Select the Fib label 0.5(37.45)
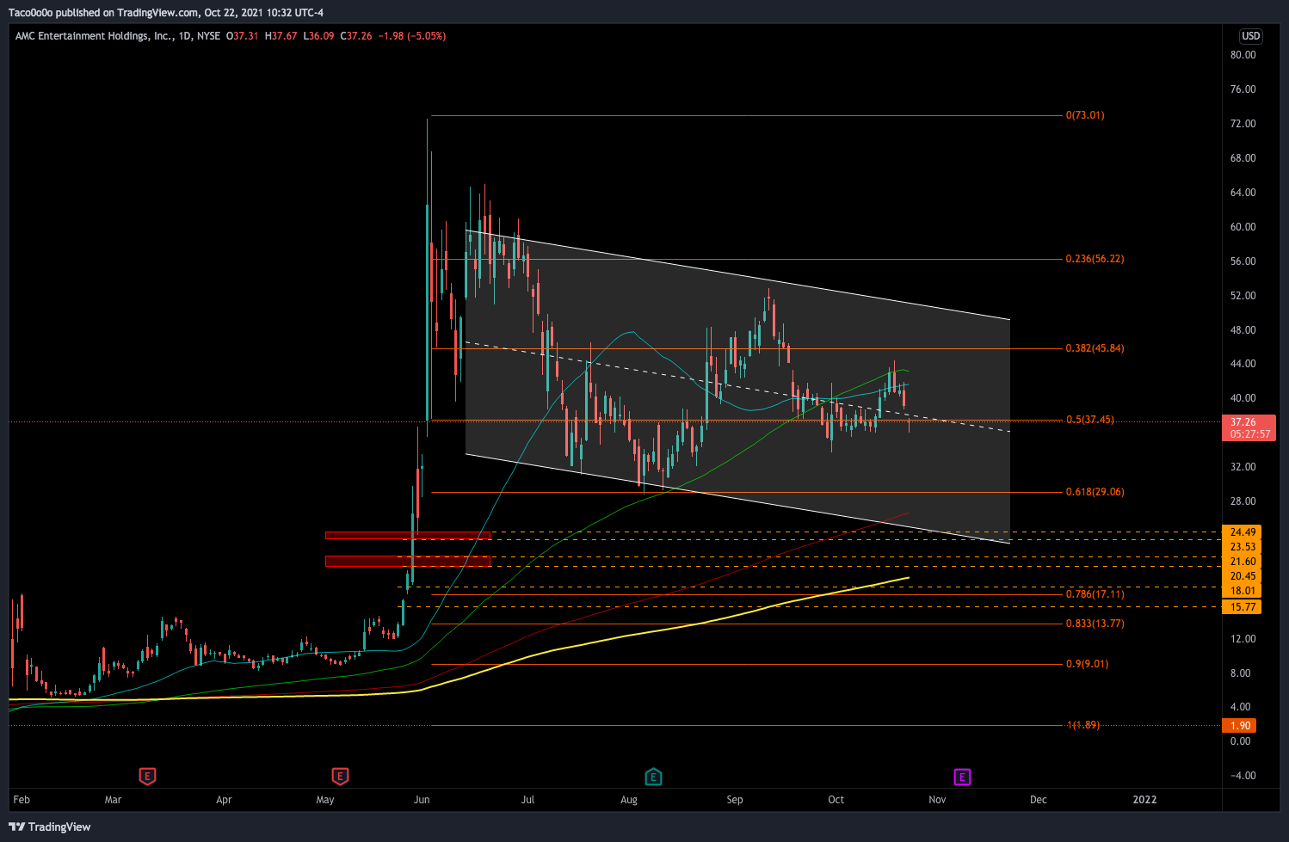The width and height of the screenshot is (1289, 842). (x=1090, y=420)
